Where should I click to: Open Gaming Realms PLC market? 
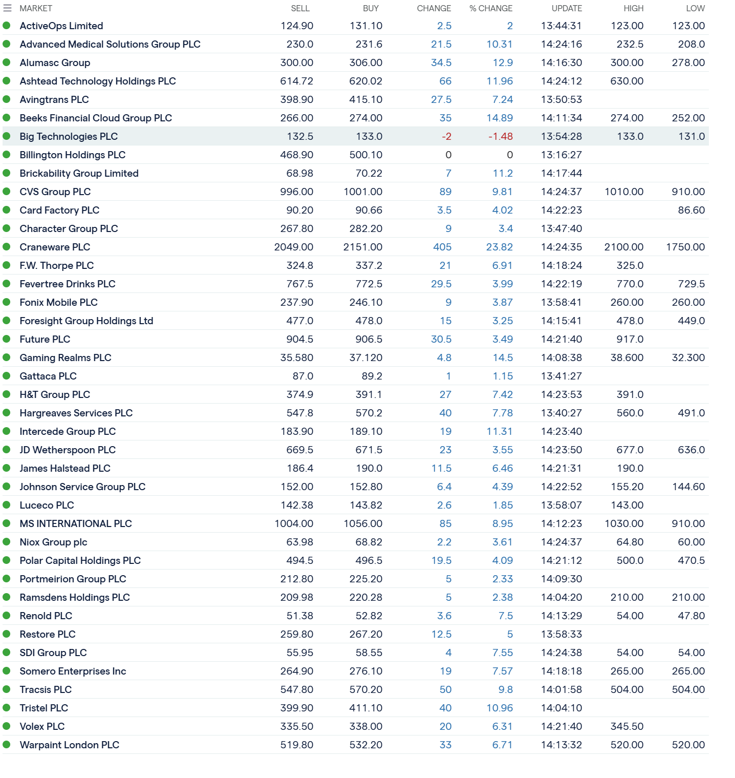pyautogui.click(x=66, y=358)
